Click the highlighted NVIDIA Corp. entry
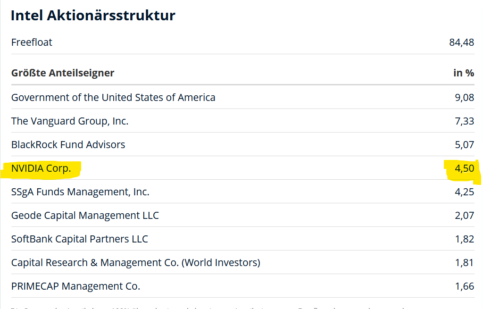The image size is (483, 309). coord(41,168)
